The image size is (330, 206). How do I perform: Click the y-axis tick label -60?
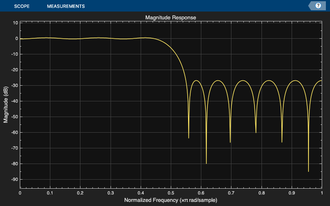coord(15,133)
